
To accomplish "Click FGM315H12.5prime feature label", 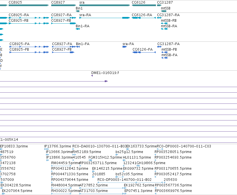I will point(105,157).
